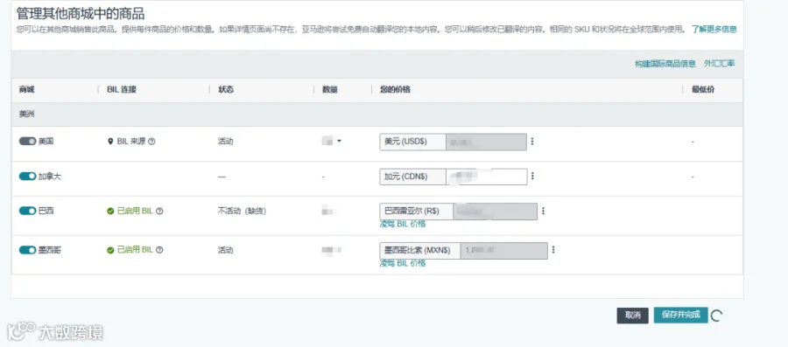Click the 加元 (CDN$) price field

pyautogui.click(x=487, y=177)
